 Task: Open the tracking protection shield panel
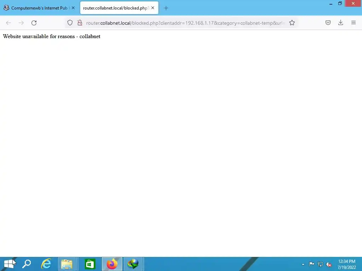click(70, 23)
